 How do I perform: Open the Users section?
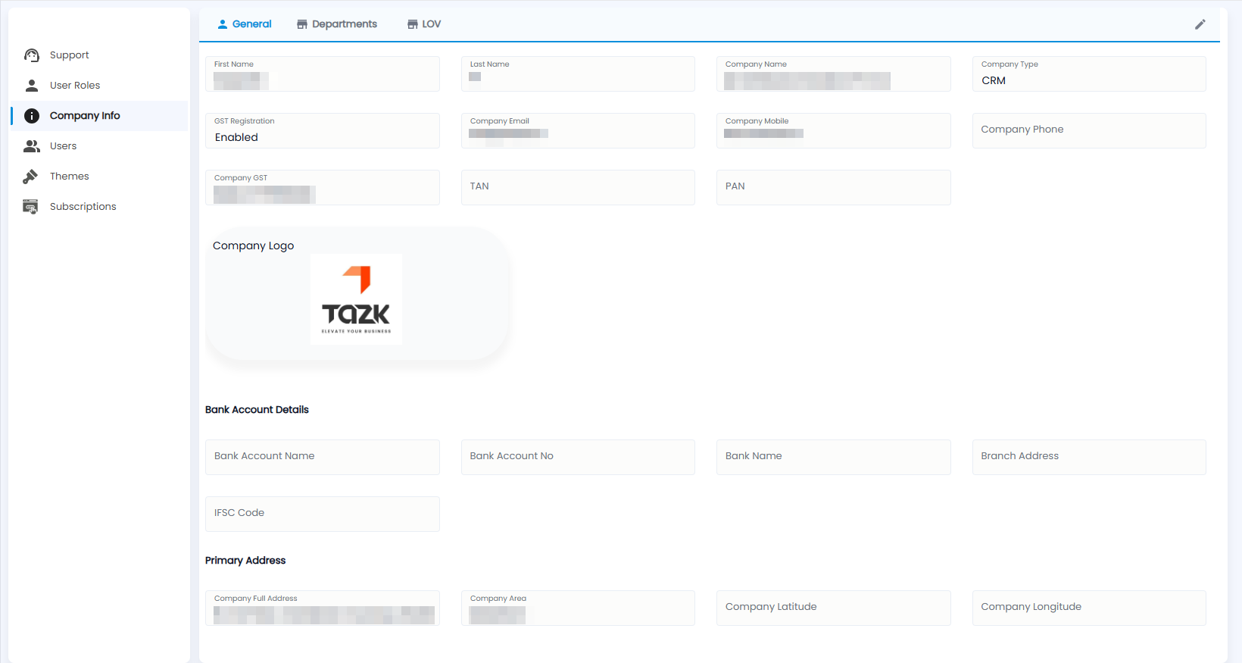[x=99, y=146]
